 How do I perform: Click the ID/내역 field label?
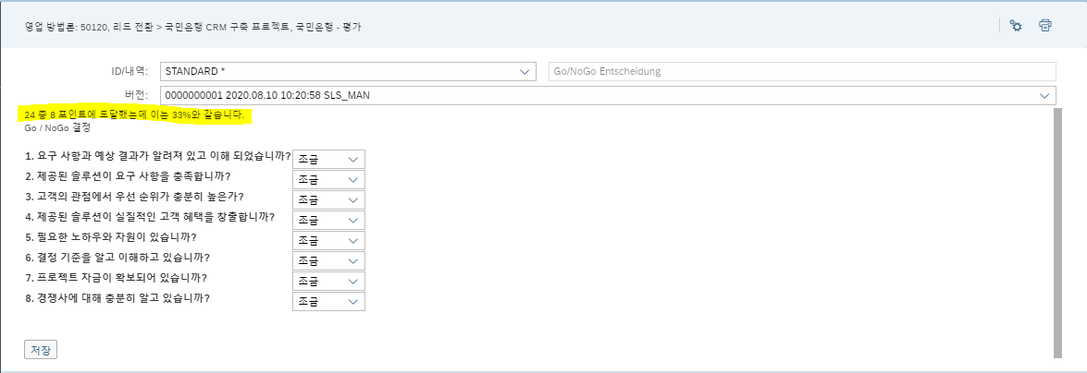(130, 71)
